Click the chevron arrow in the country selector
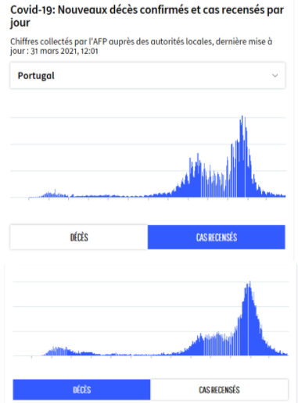Image resolution: width=298 pixels, height=403 pixels. 275,76
